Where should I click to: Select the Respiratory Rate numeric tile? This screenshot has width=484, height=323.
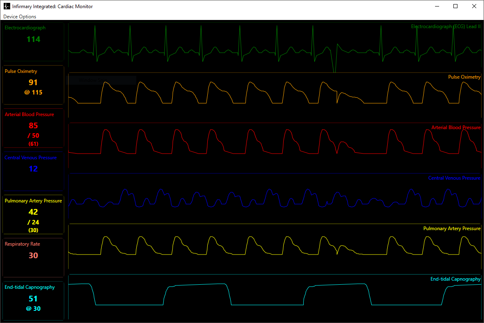click(33, 257)
